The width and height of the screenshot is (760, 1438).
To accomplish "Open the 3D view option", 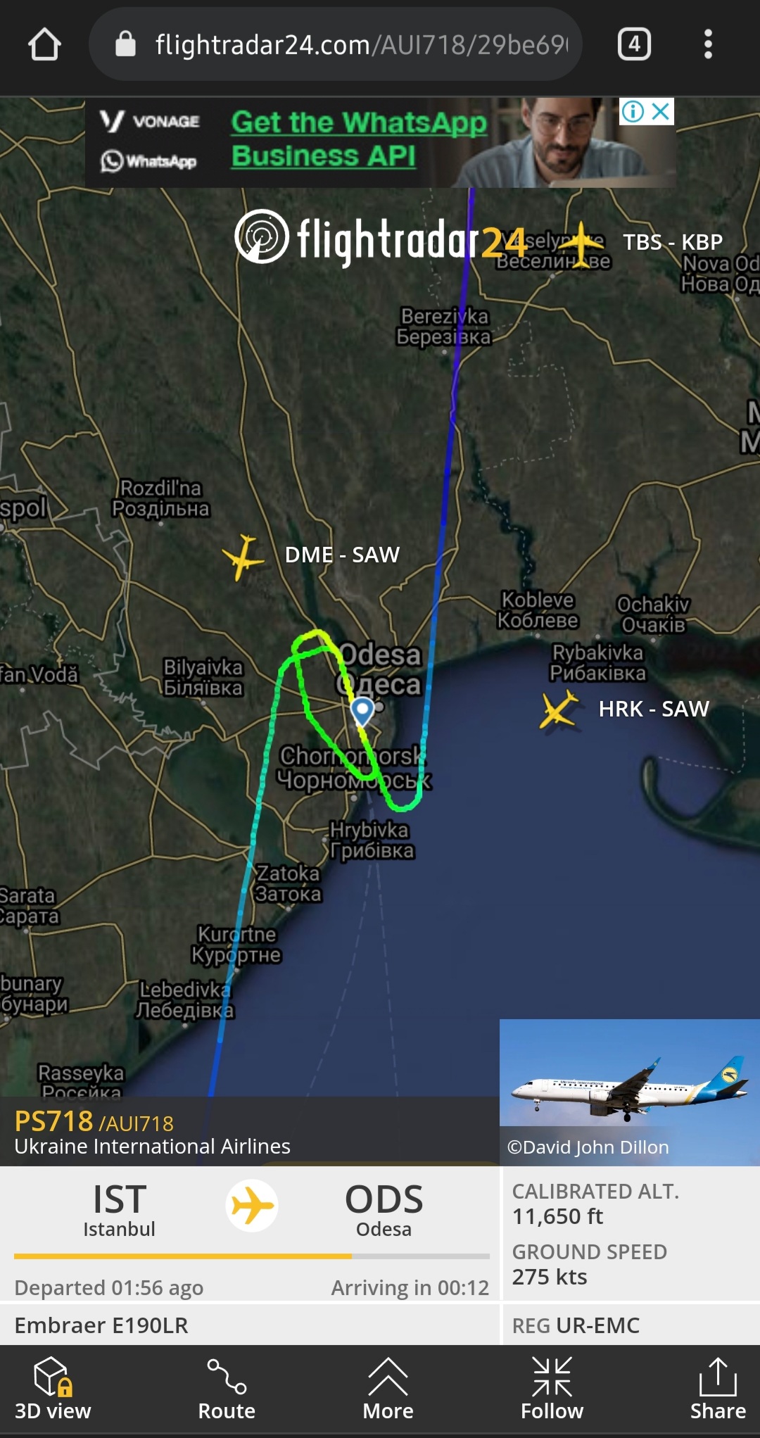I will point(53,1389).
